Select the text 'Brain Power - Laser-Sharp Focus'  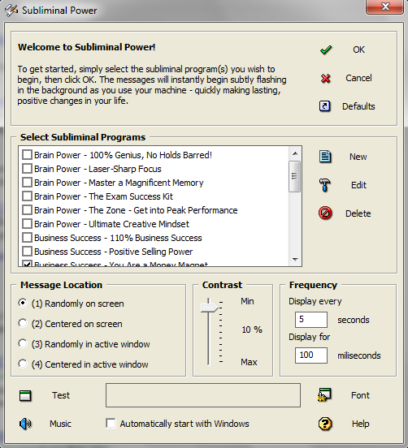98,169
